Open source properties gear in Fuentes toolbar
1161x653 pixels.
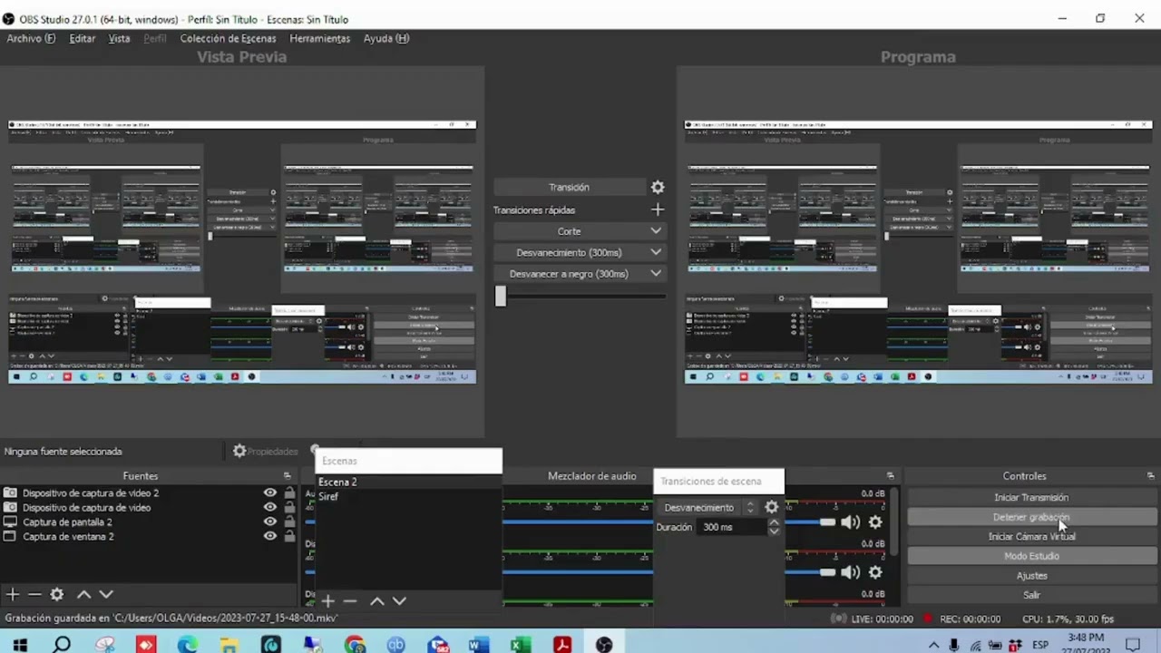pyautogui.click(x=57, y=594)
